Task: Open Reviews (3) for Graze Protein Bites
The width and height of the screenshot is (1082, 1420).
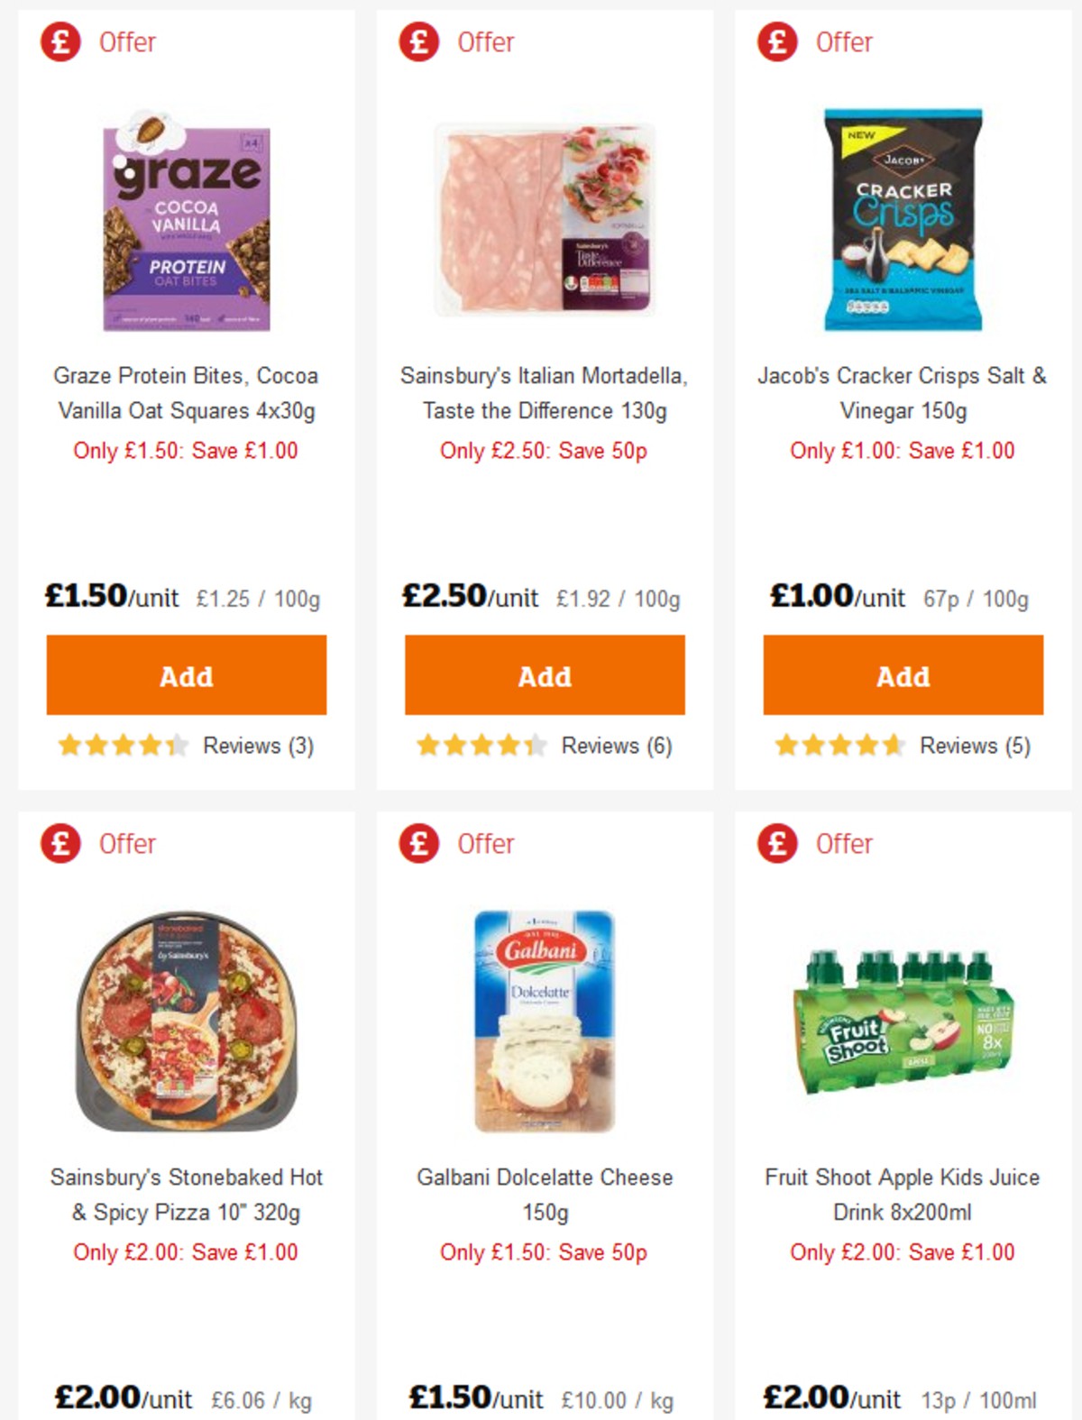Action: (x=260, y=746)
